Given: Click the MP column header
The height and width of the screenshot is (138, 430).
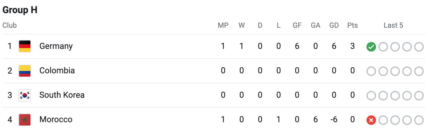Looking at the screenshot, I should [223, 25].
